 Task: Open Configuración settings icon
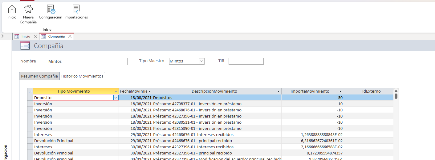tap(51, 9)
